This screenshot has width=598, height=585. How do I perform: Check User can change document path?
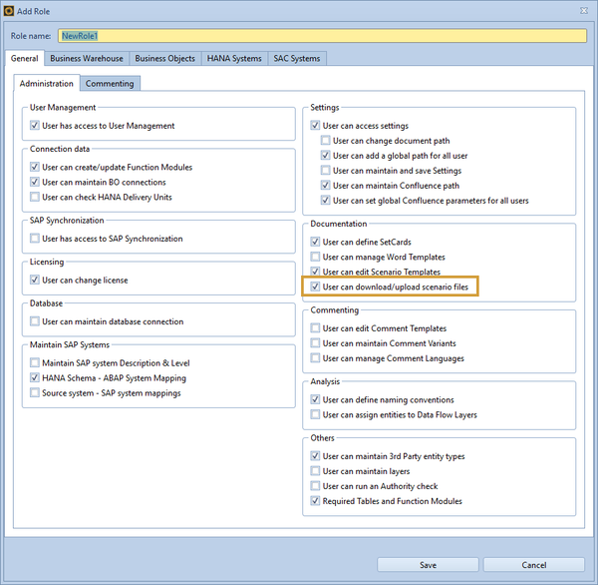click(x=326, y=141)
